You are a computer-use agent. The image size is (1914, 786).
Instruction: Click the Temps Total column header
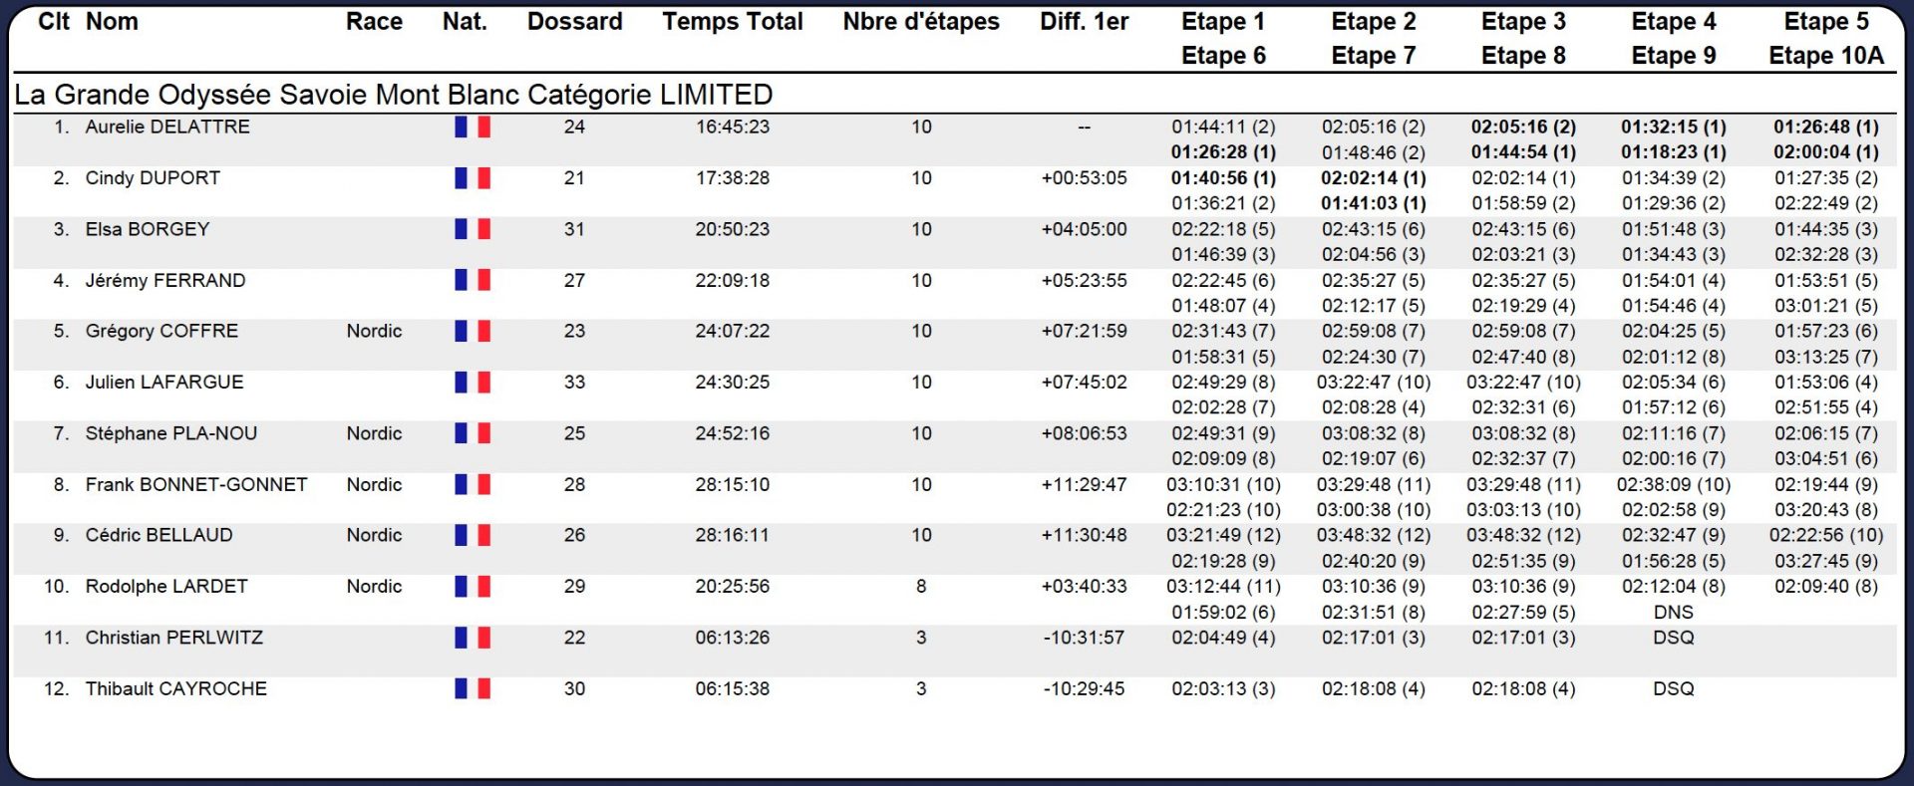click(x=733, y=22)
